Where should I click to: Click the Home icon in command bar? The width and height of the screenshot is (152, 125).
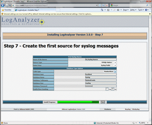(102, 10)
